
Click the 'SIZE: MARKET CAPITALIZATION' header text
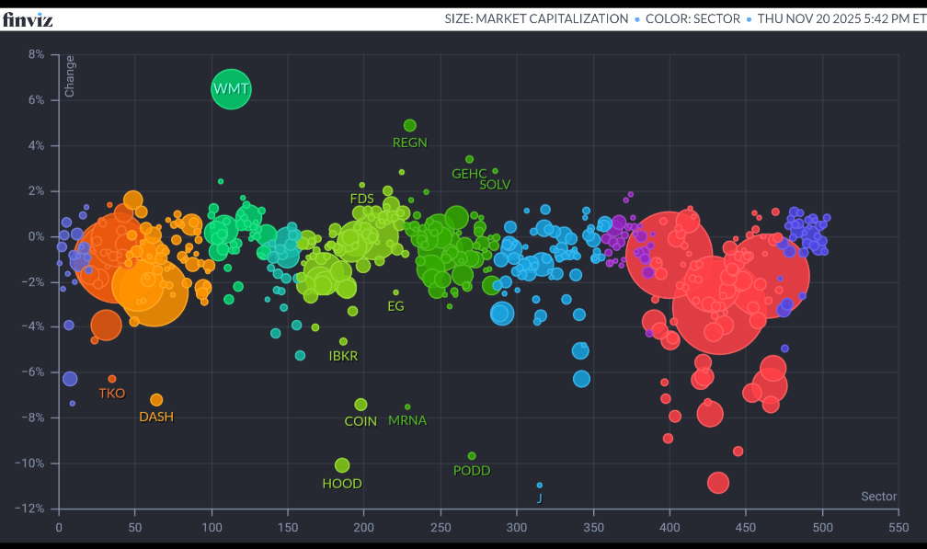point(536,19)
